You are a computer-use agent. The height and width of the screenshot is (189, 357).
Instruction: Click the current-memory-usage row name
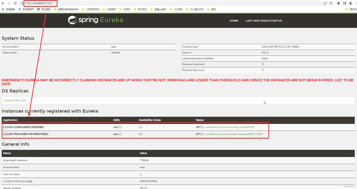(x=18, y=181)
